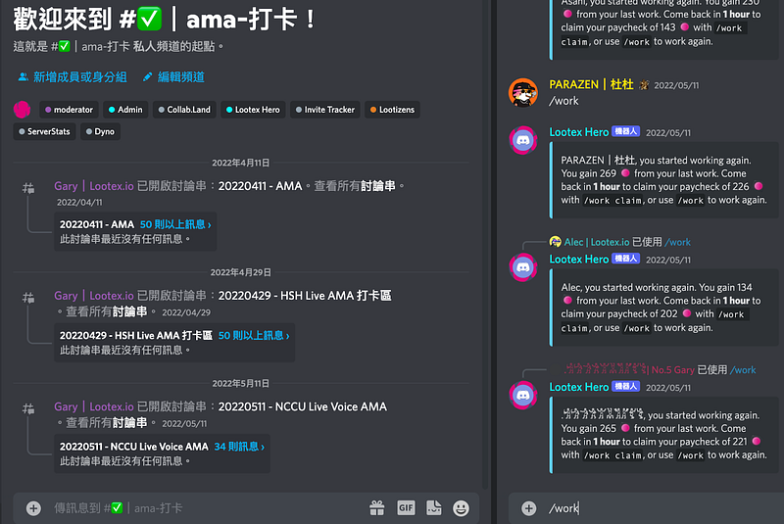The height and width of the screenshot is (524, 784).
Task: Select the moderator role tag
Action: (x=69, y=110)
